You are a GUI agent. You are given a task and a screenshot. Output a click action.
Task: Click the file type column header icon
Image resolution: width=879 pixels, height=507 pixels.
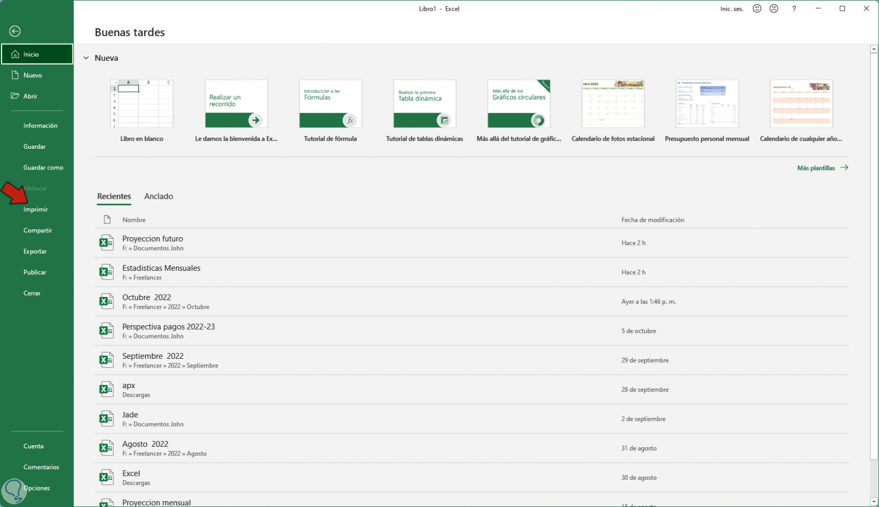tap(107, 220)
